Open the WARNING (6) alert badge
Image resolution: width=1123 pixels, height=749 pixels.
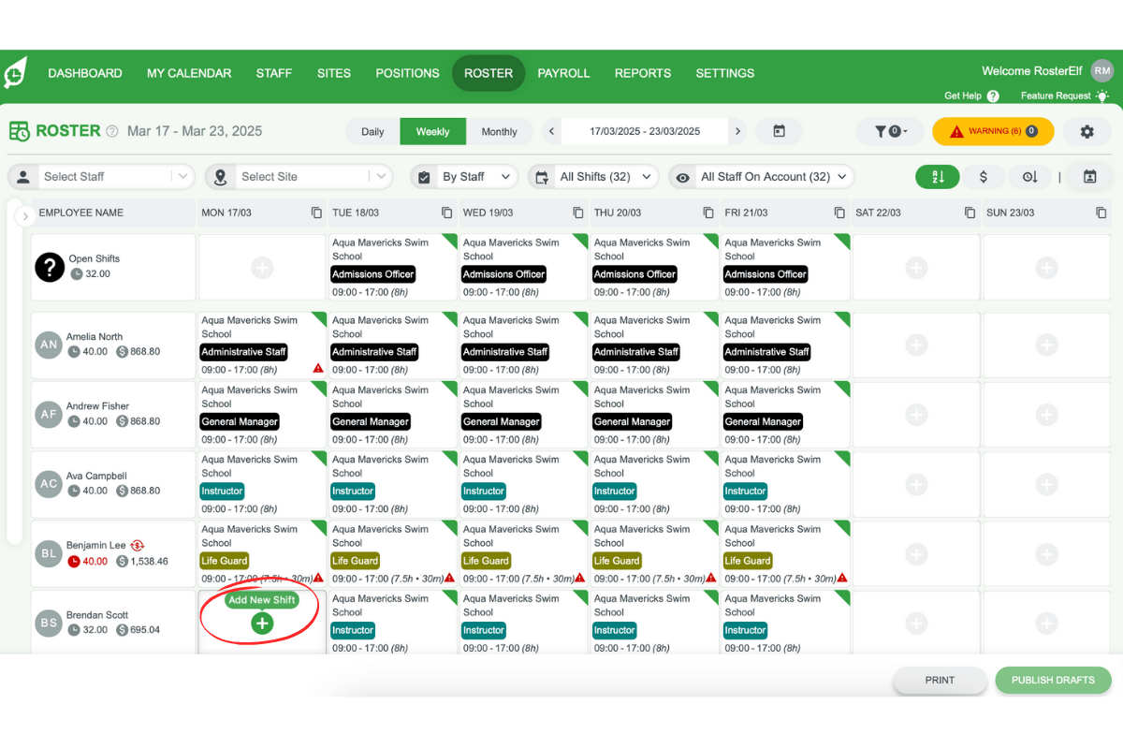point(993,131)
